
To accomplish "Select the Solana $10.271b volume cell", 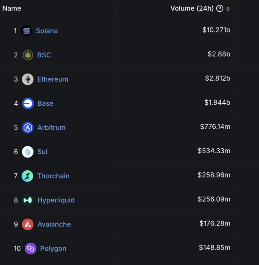I will pos(216,30).
